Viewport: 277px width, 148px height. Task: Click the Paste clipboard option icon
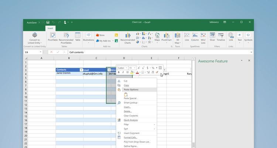[x=126, y=95]
